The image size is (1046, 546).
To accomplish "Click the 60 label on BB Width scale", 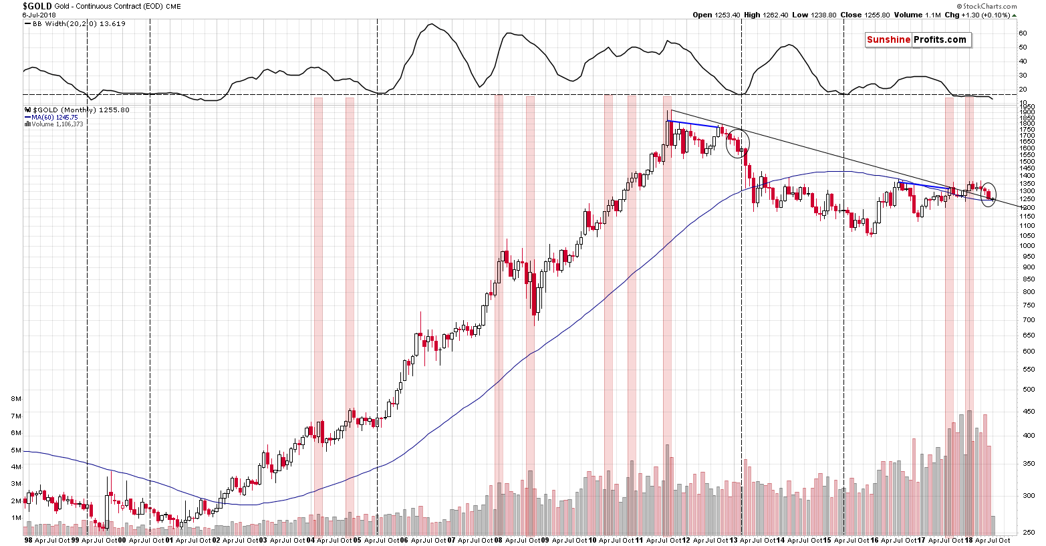I will tap(1023, 33).
